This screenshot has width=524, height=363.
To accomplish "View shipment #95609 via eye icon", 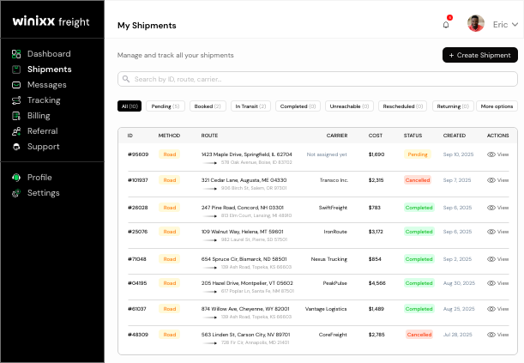I will [x=491, y=154].
